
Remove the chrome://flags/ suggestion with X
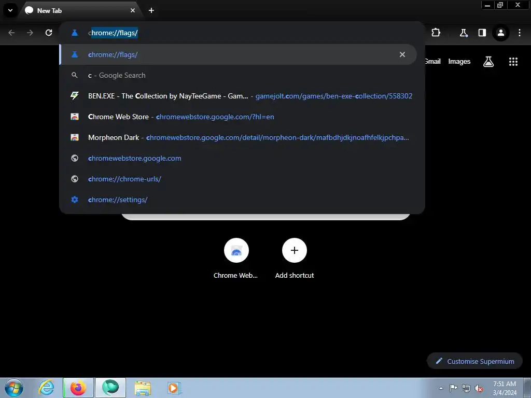pyautogui.click(x=402, y=54)
